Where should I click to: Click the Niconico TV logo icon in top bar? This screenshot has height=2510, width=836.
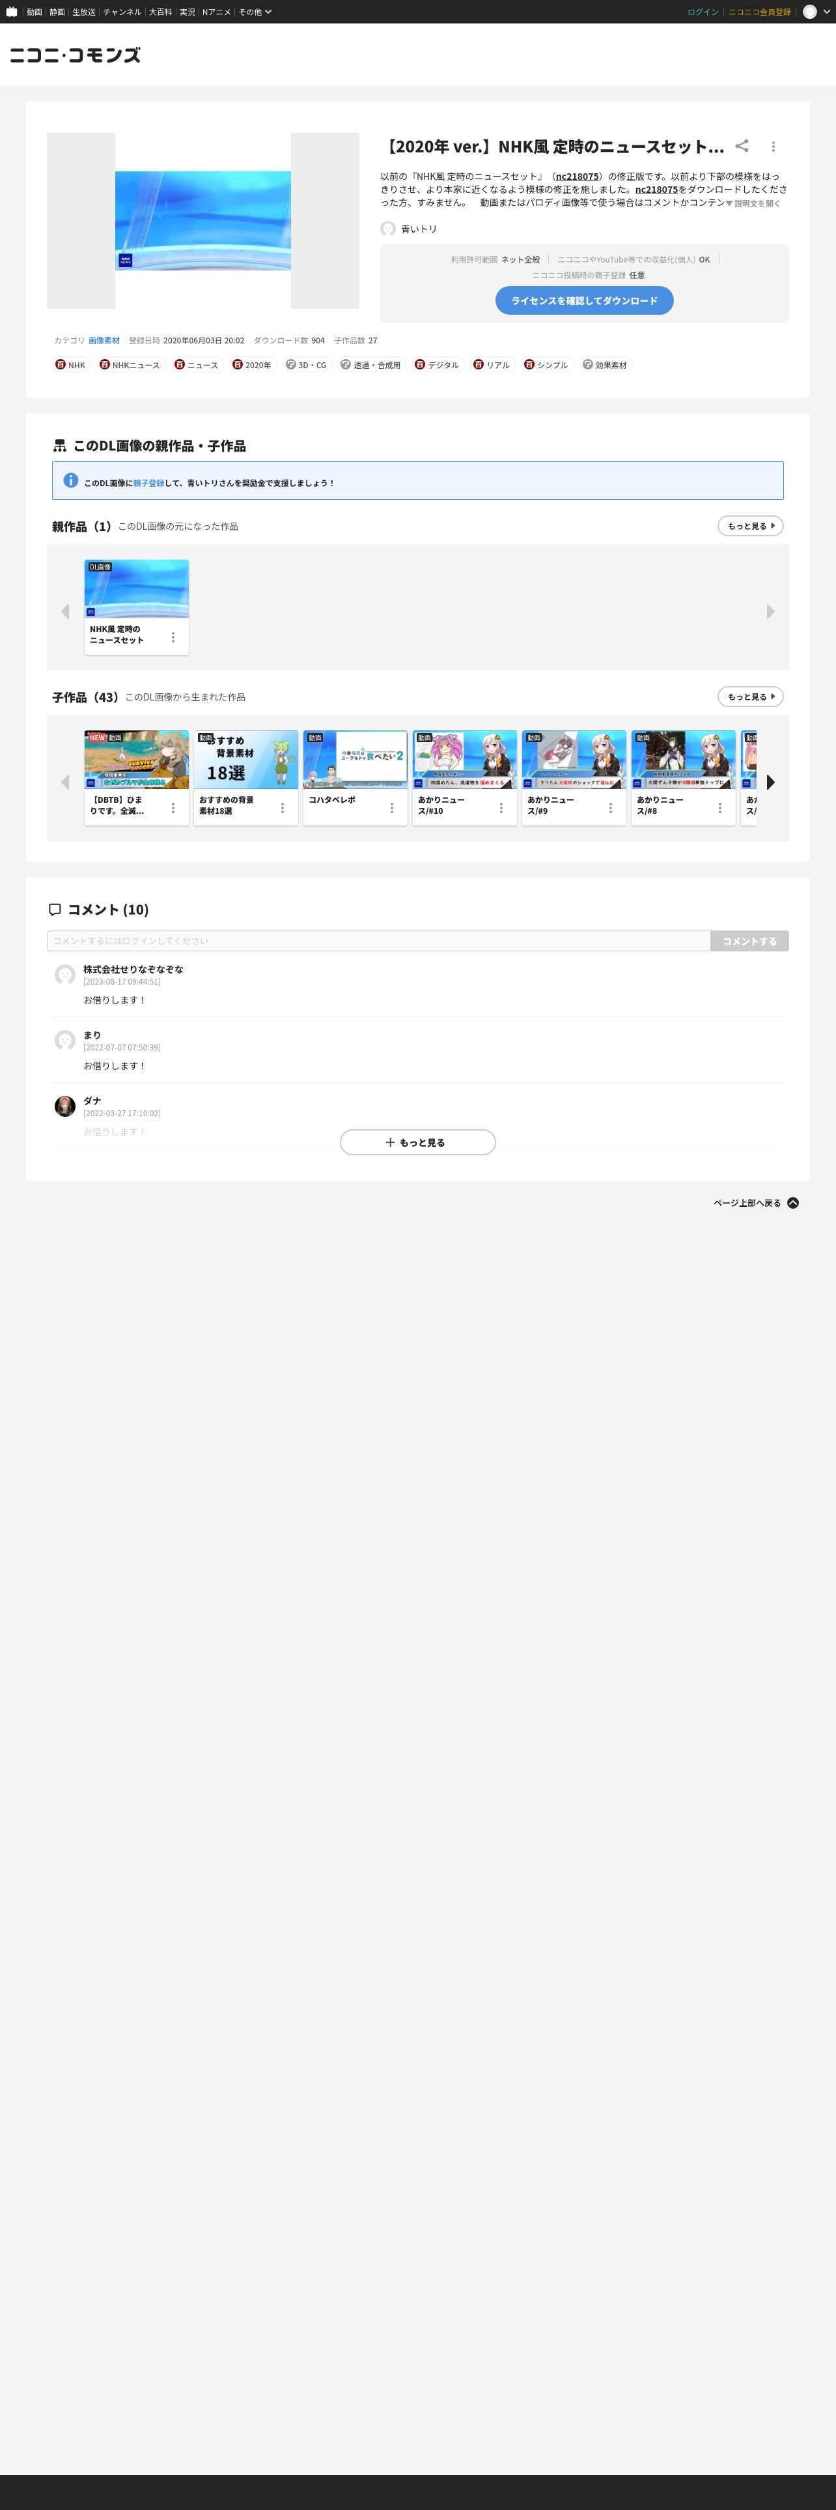12,12
